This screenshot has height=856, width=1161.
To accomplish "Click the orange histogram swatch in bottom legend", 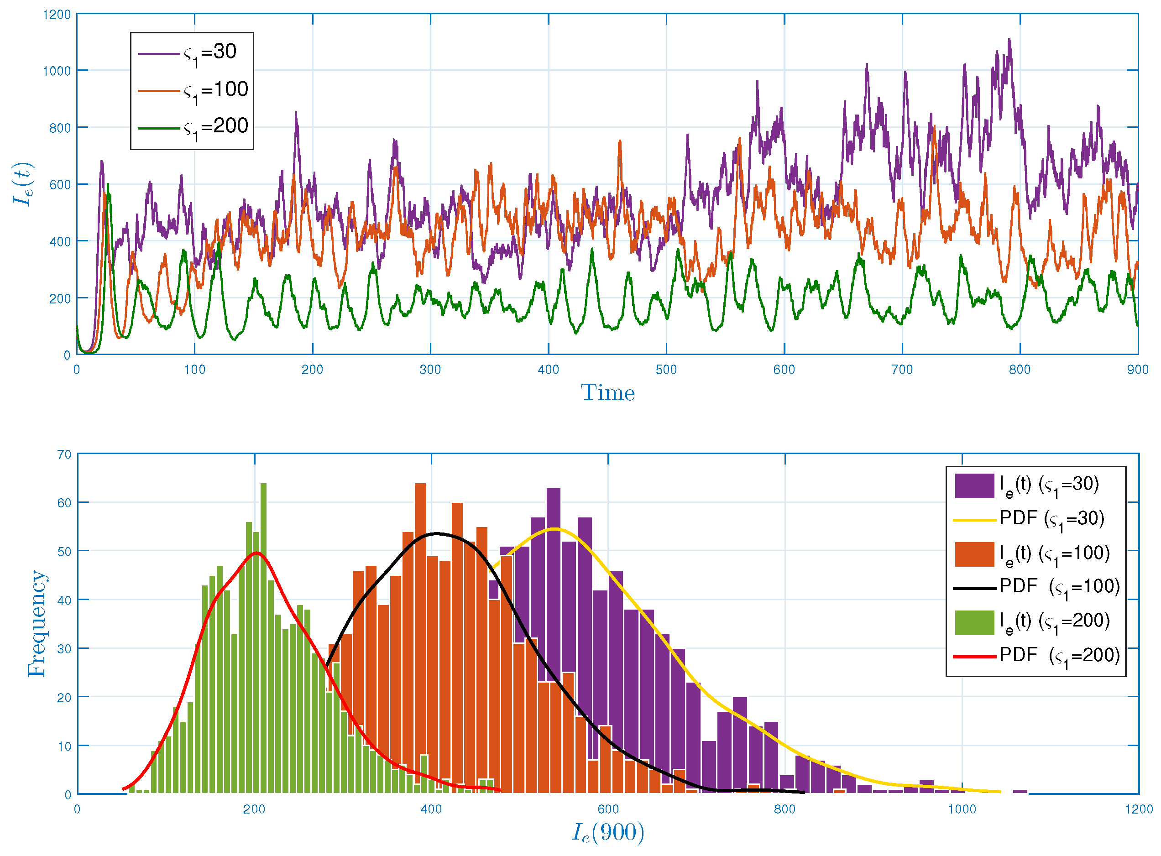I will (974, 554).
